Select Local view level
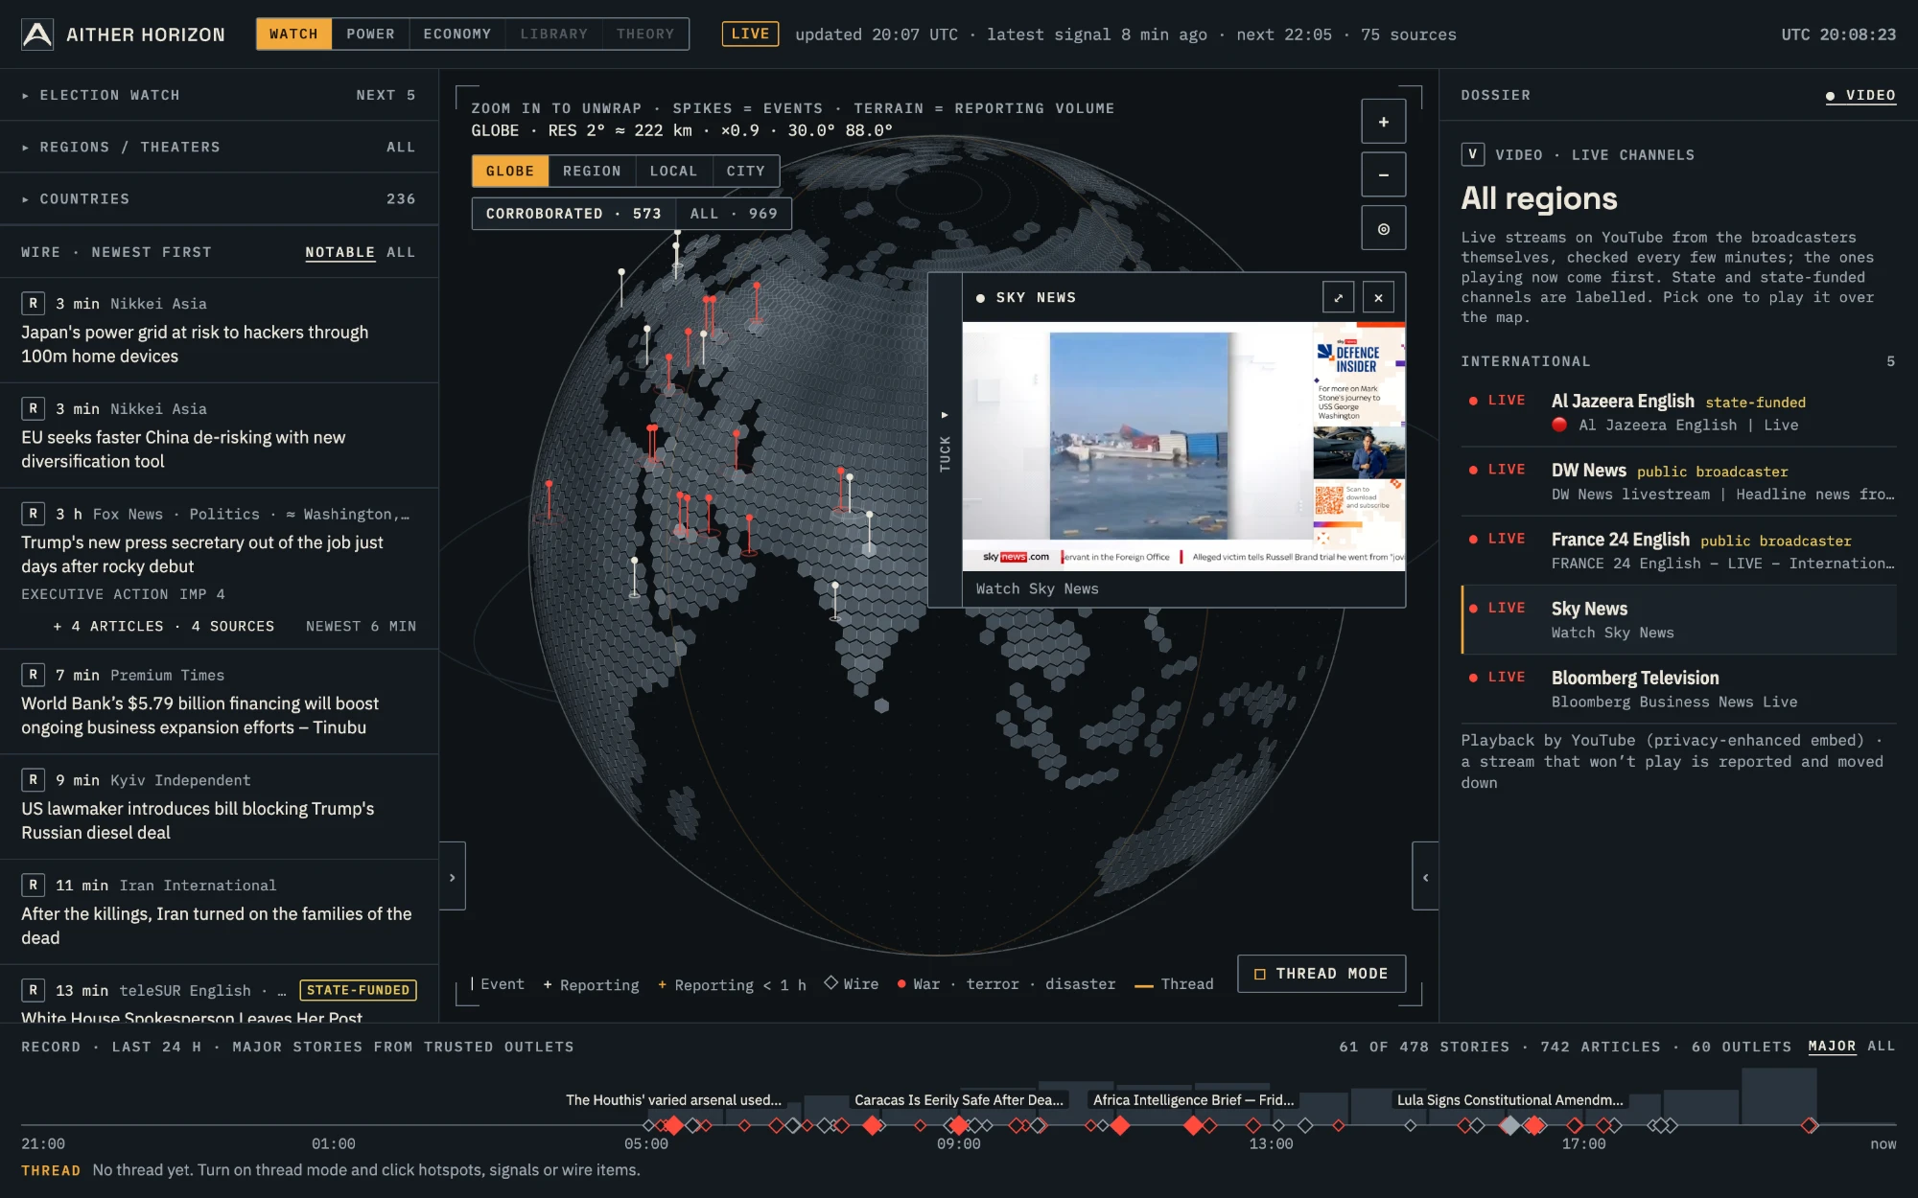This screenshot has height=1198, width=1918. (673, 172)
